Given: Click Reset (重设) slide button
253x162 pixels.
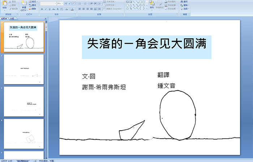Looking at the screenshot, I should 33,5.
